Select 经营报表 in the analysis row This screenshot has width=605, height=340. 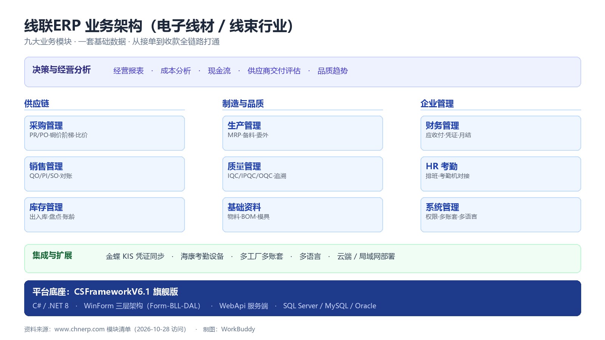click(129, 71)
